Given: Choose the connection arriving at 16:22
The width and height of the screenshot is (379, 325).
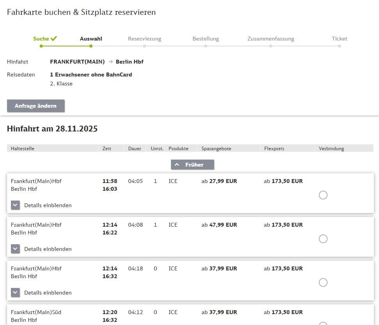Looking at the screenshot, I should click(323, 239).
